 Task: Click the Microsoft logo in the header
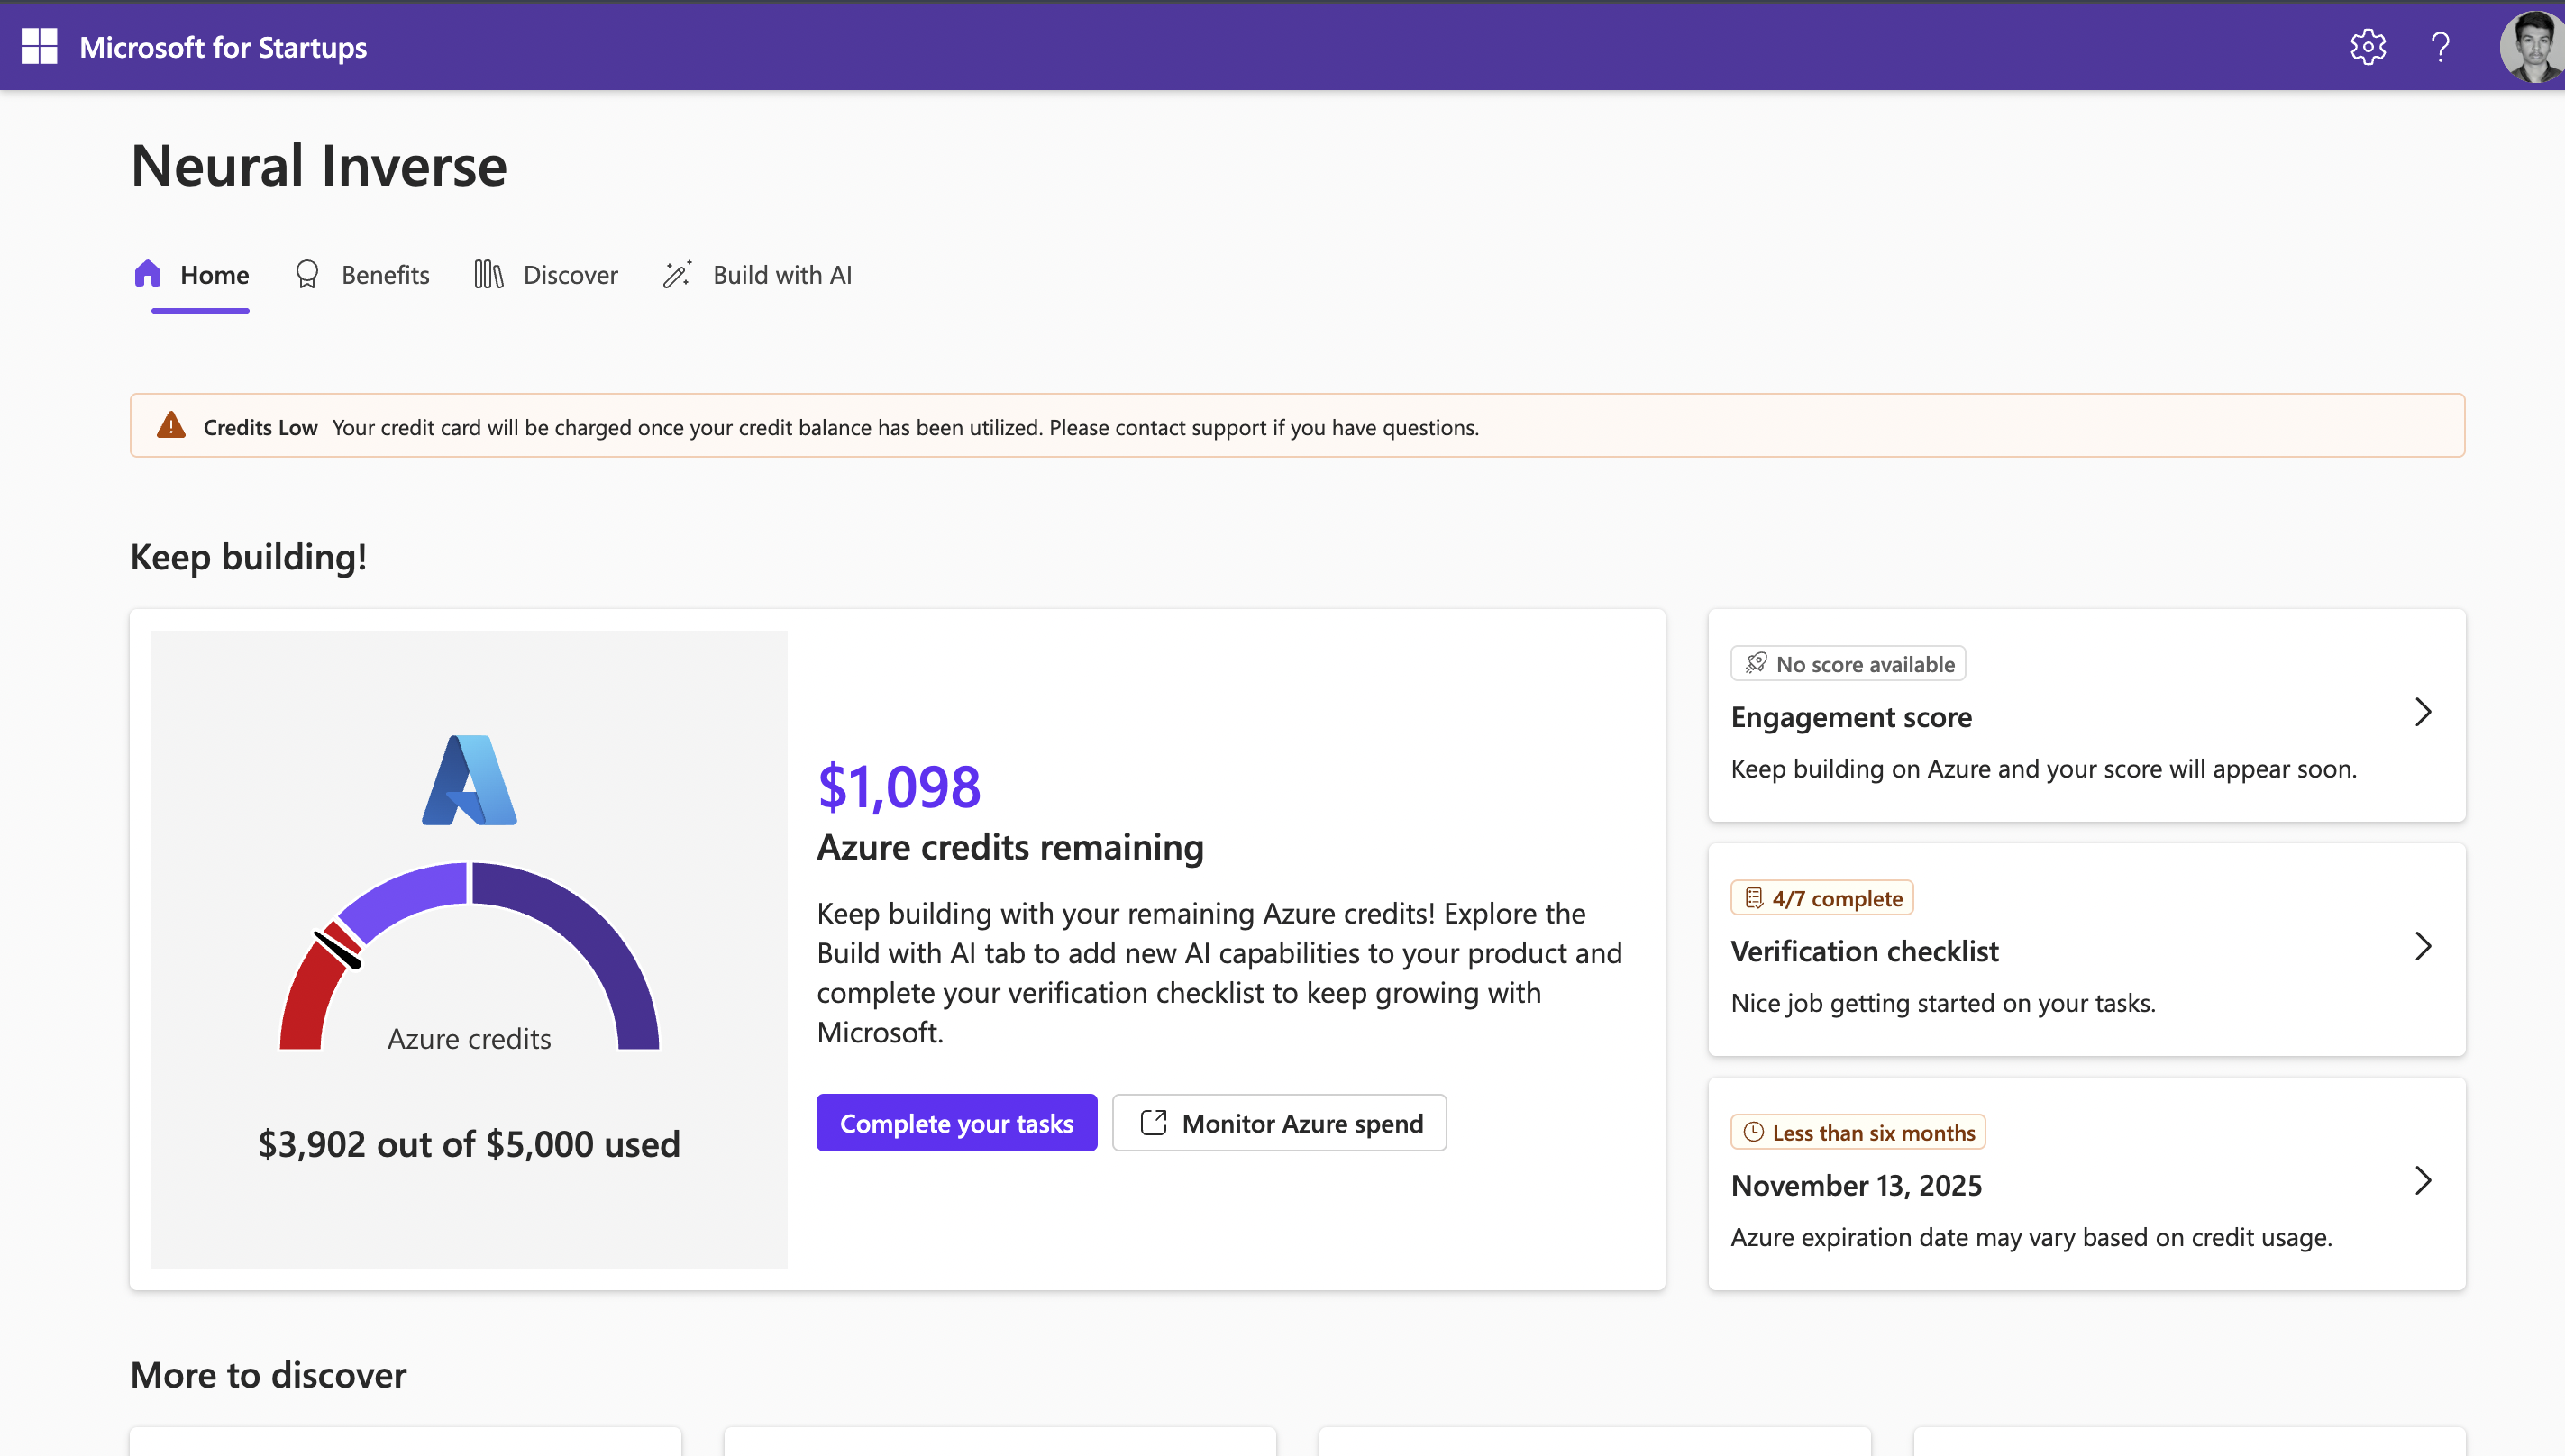pyautogui.click(x=39, y=46)
